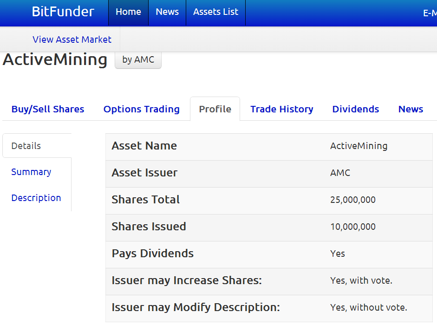Screen dimensions: 437x325
Task: Click the View Asset Market link
Action: 72,39
